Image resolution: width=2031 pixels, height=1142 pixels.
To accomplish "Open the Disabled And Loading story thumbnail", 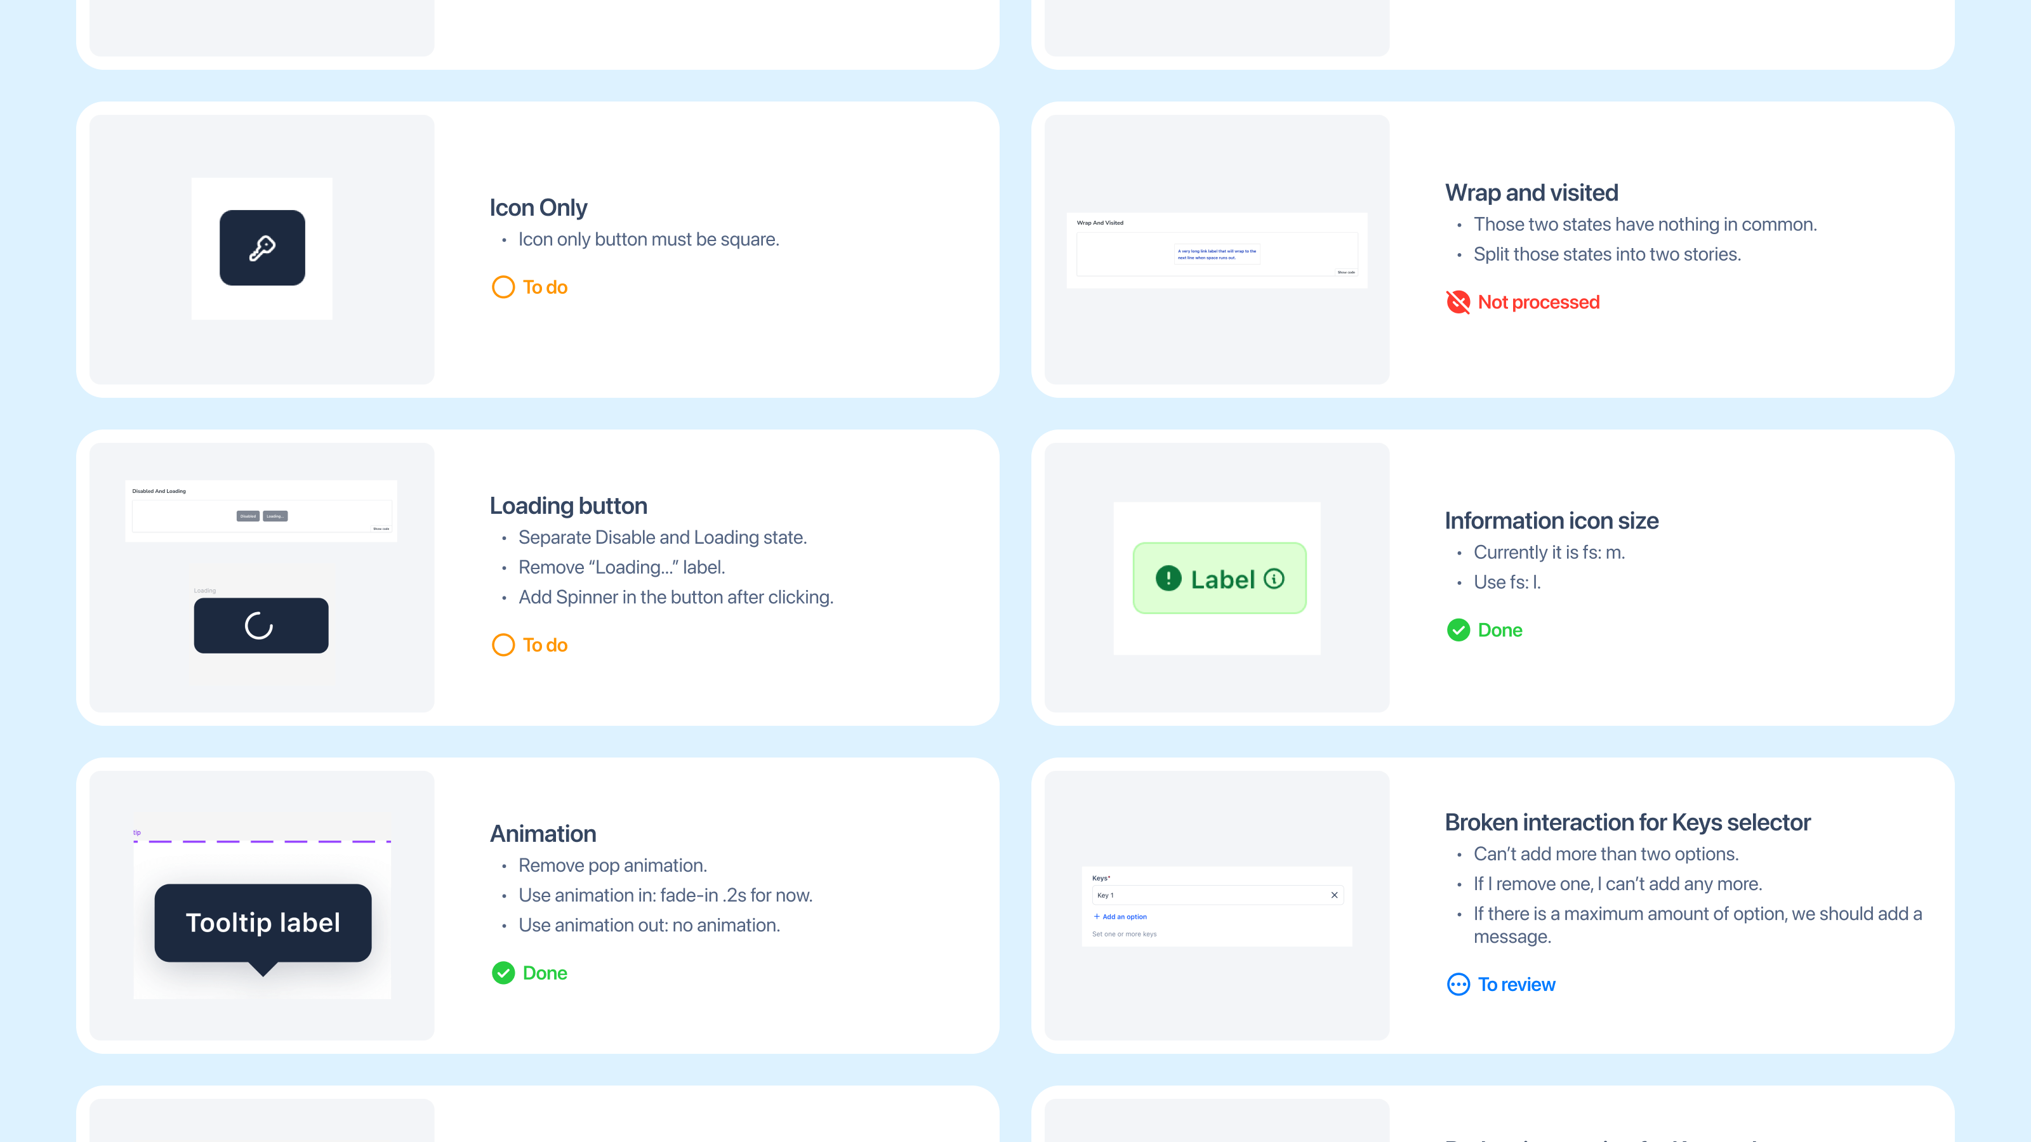I will click(261, 511).
